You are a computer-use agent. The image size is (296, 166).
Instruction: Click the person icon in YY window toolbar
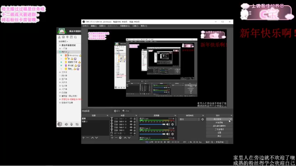pyautogui.click(x=60, y=37)
